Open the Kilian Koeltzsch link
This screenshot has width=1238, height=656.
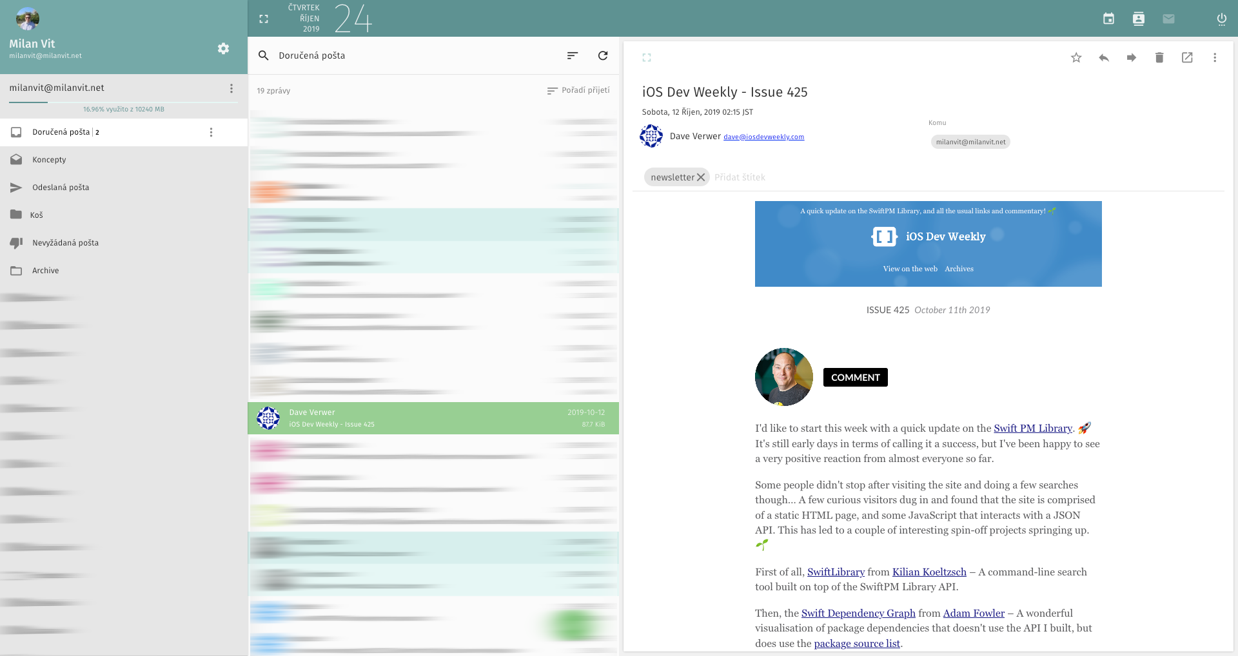pos(929,572)
